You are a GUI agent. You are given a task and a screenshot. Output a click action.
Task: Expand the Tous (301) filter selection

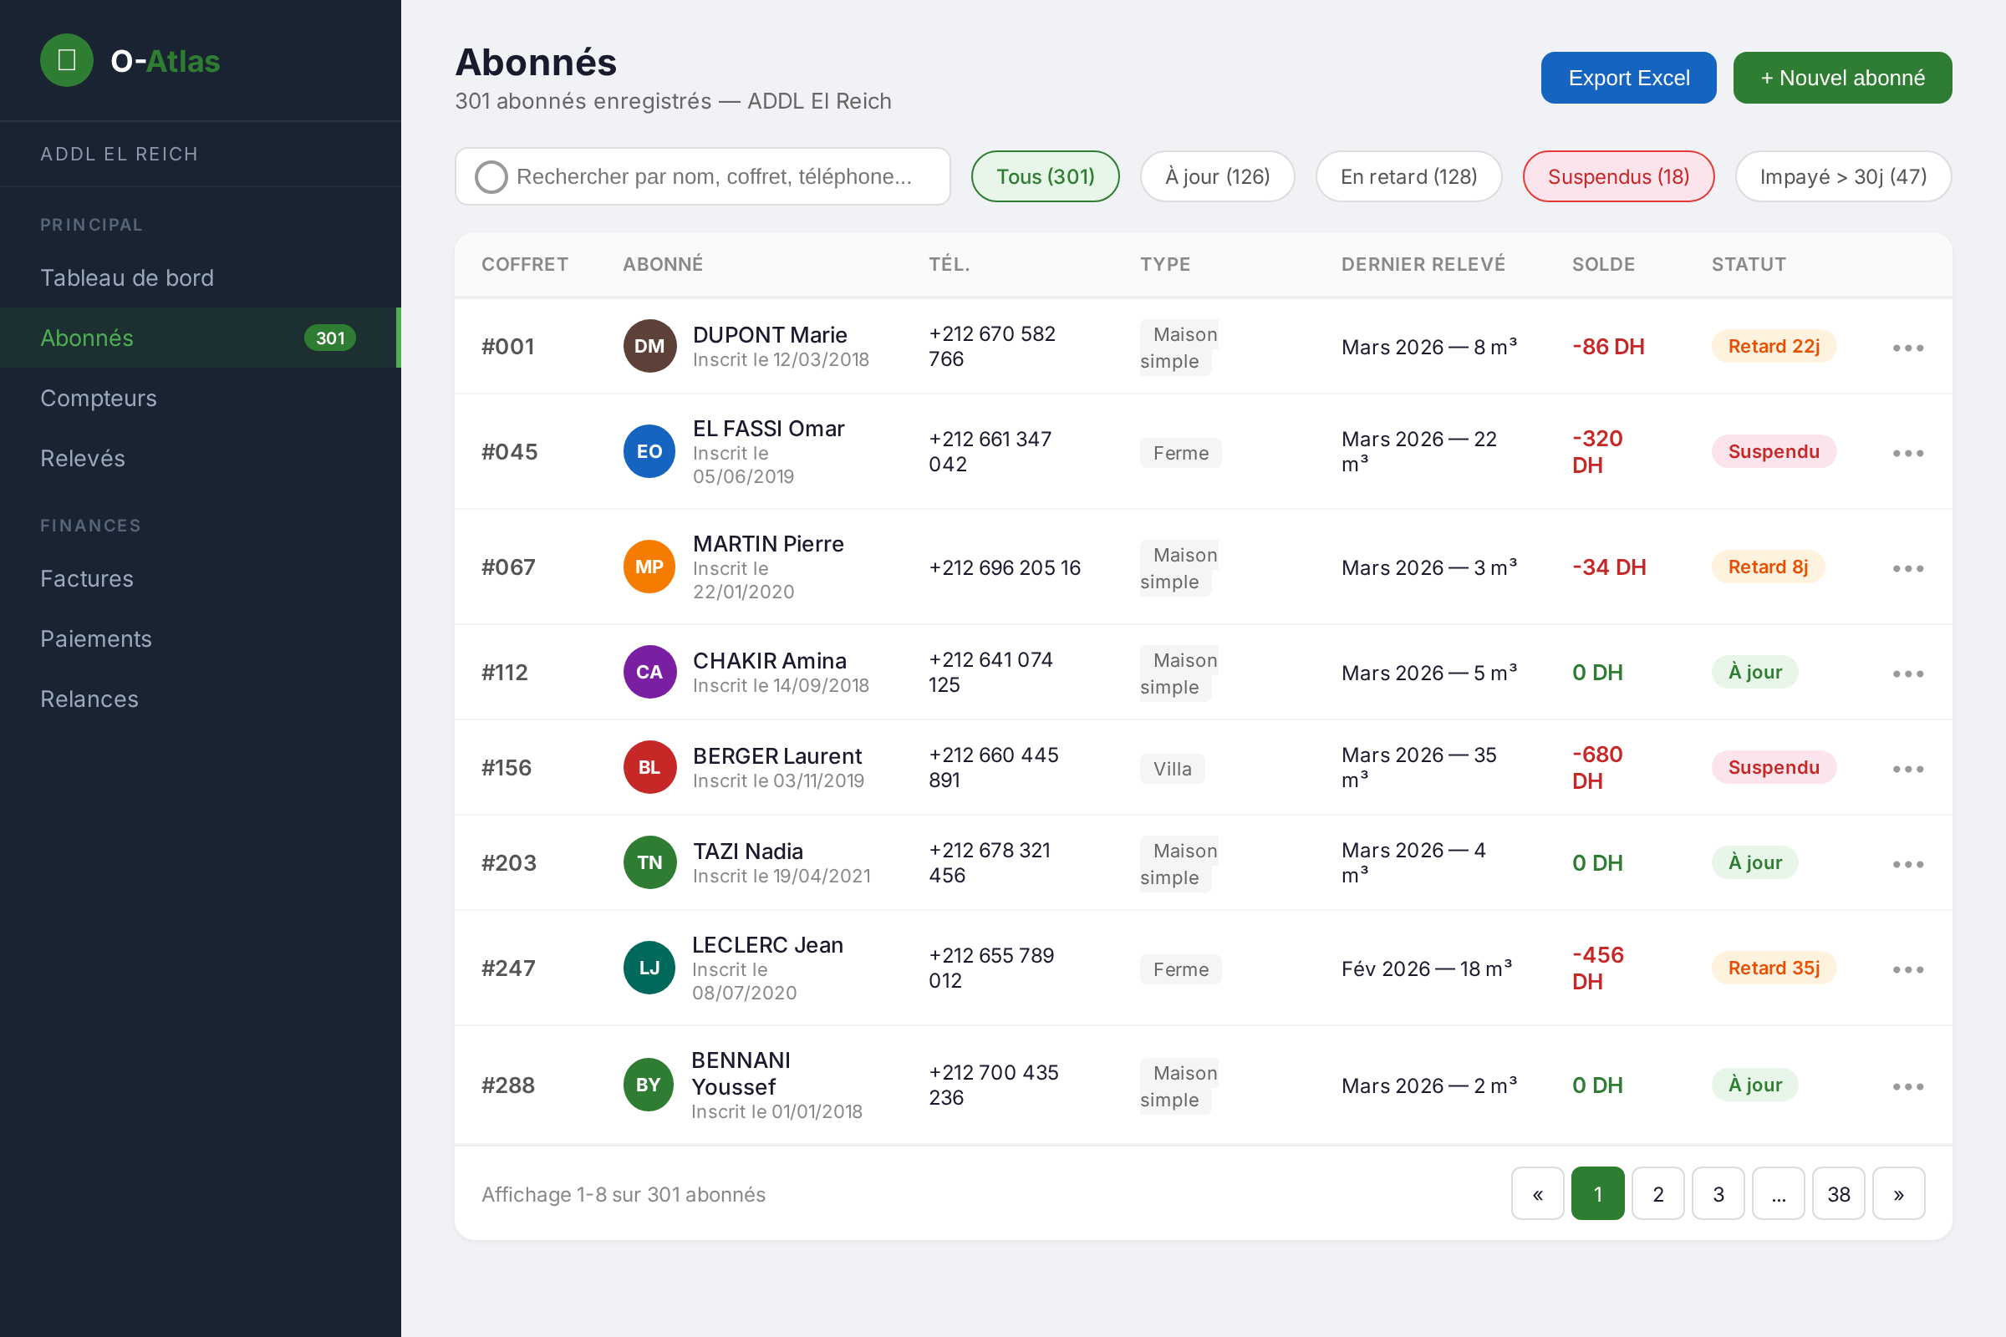[x=1045, y=176]
